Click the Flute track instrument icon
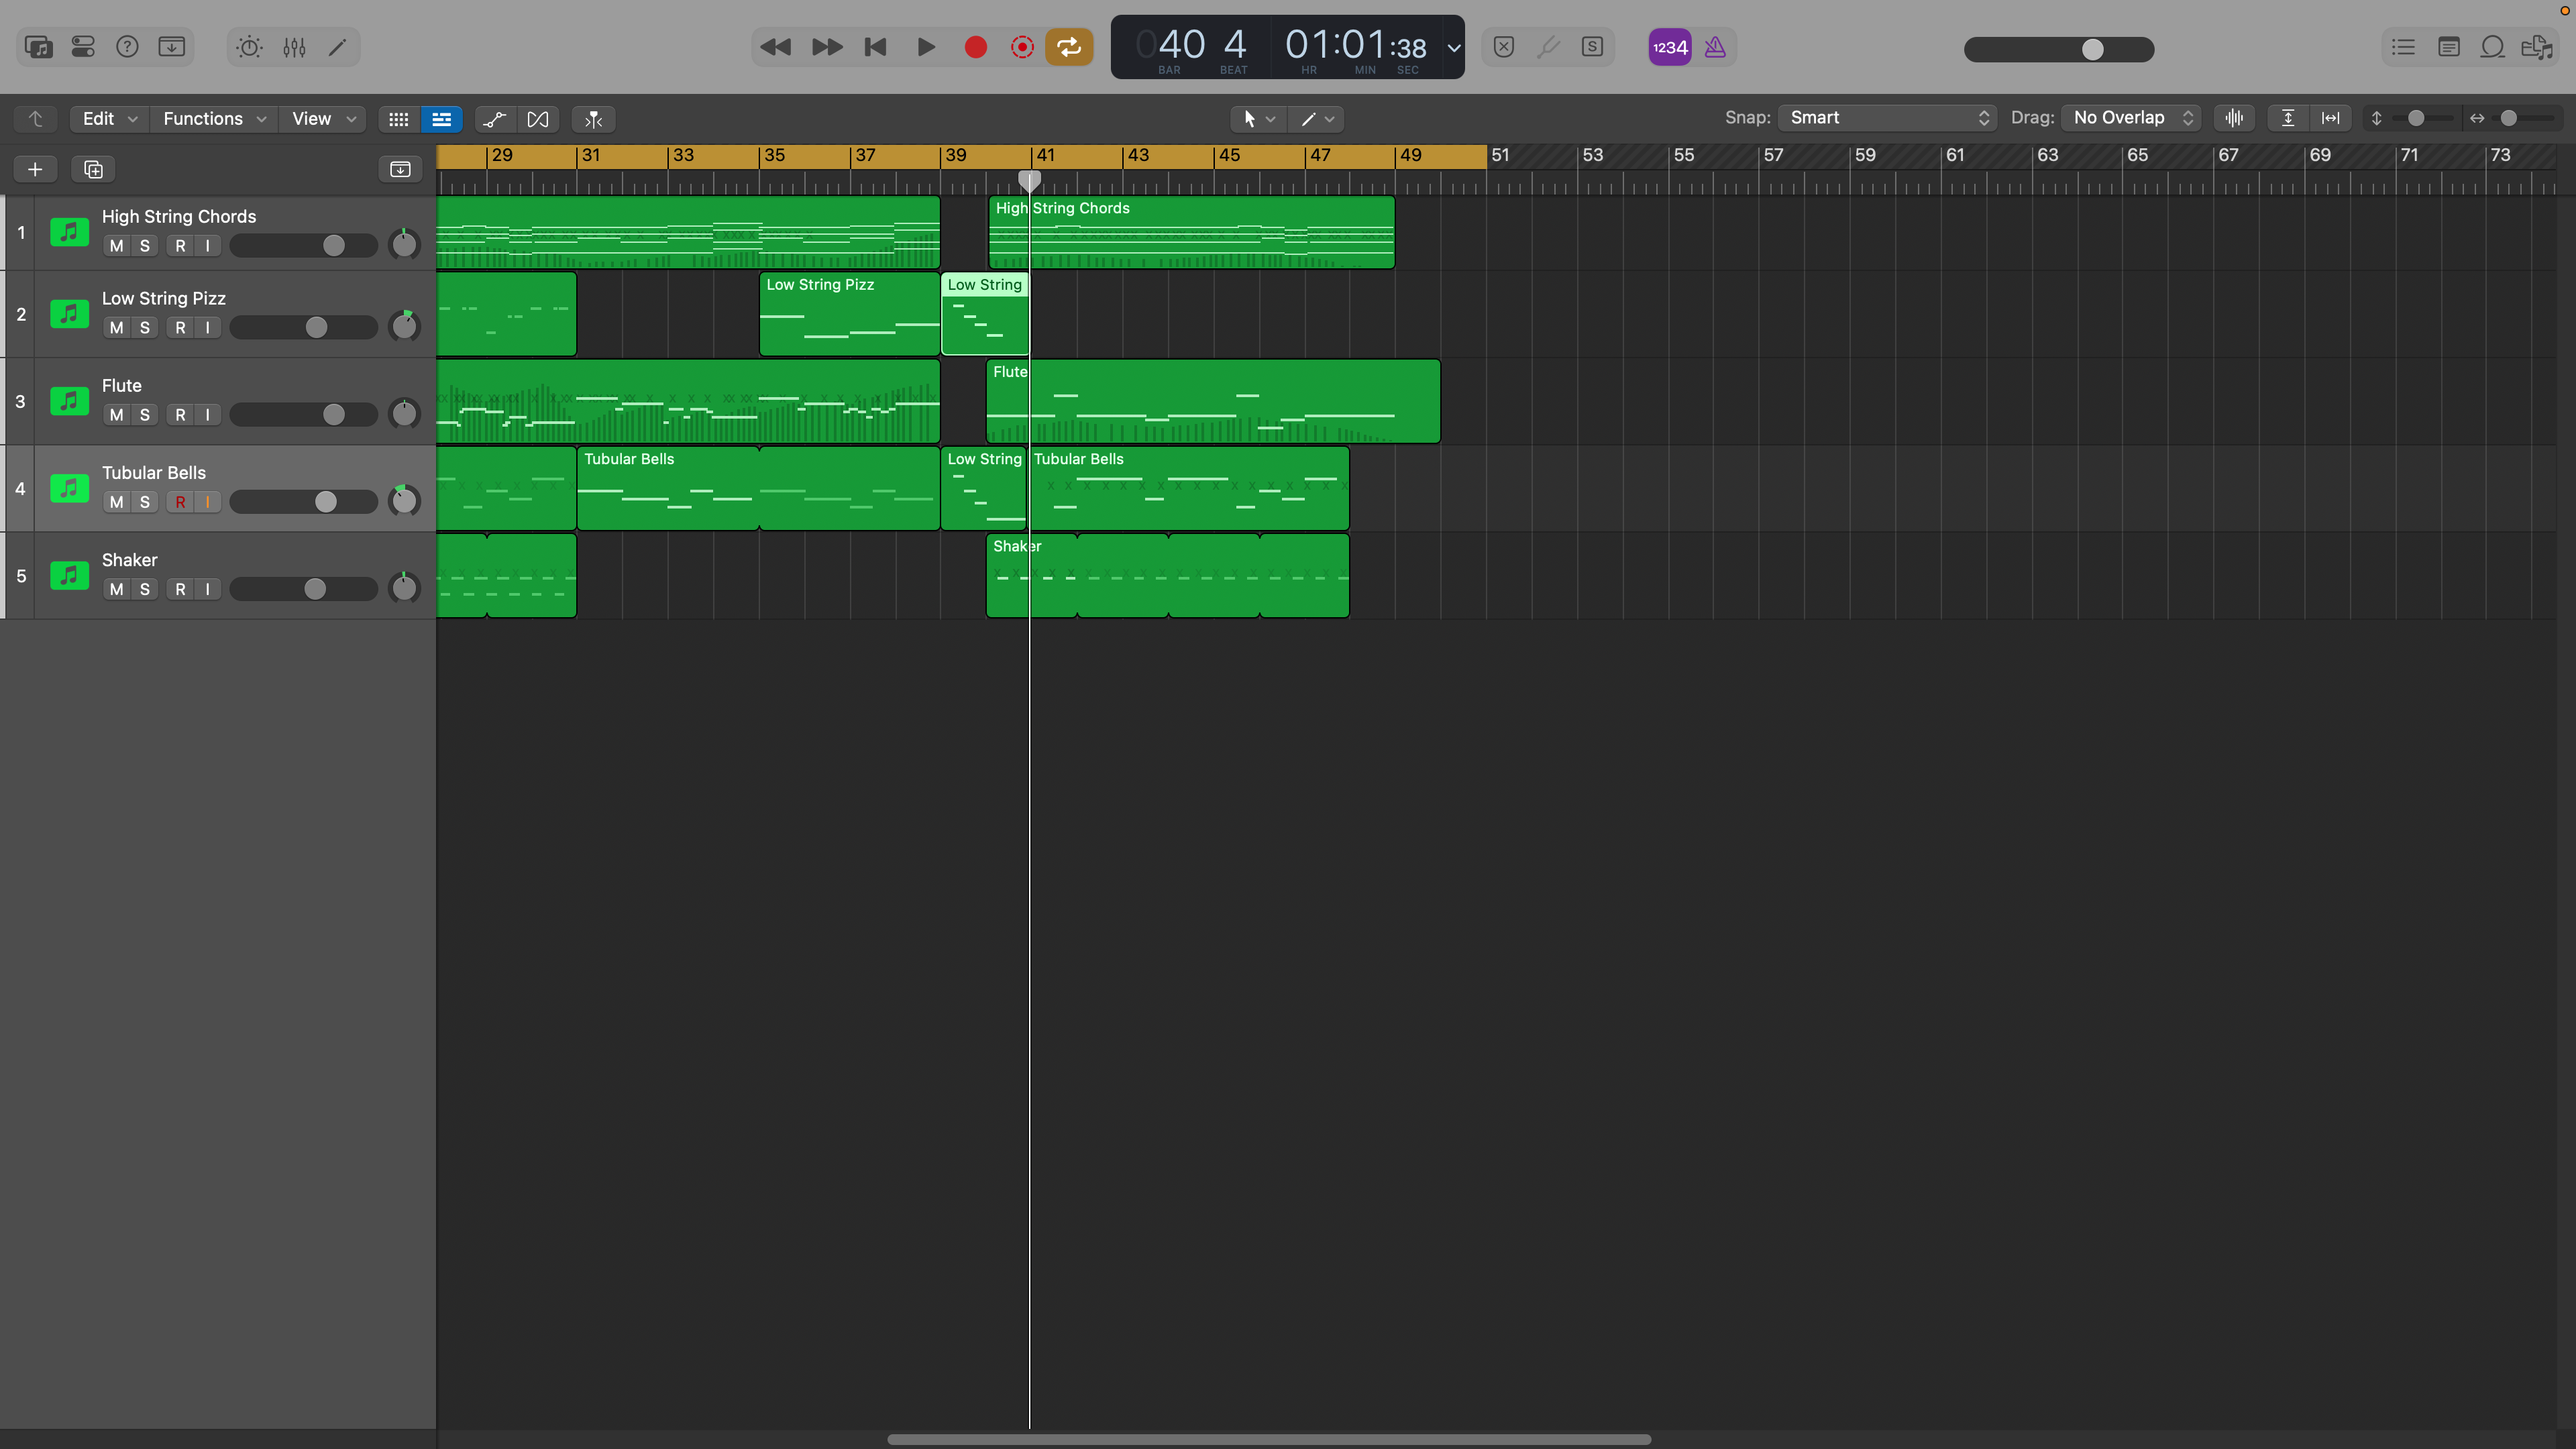 coord(69,401)
